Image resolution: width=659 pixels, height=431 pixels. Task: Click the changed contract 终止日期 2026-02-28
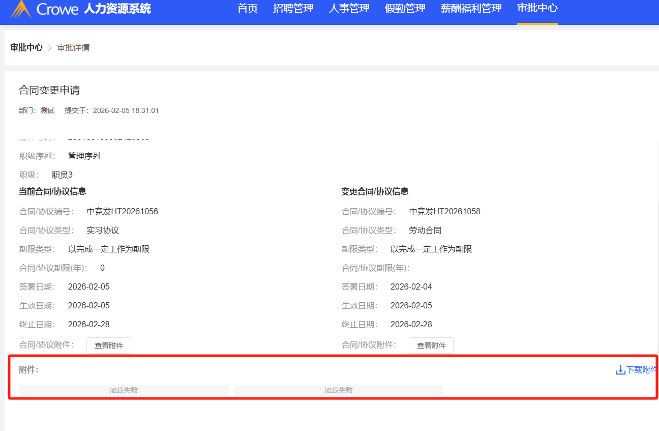(411, 325)
